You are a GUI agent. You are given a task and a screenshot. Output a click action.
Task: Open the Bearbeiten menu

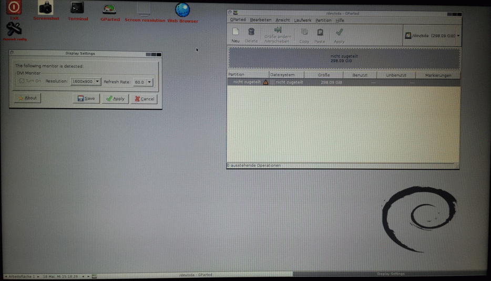coord(261,20)
